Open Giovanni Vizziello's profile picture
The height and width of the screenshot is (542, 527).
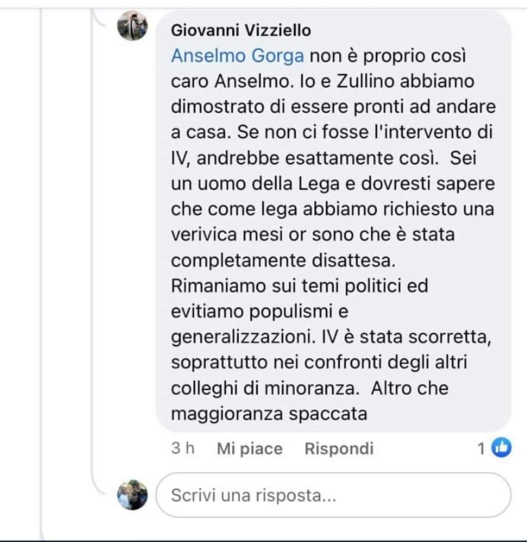click(x=132, y=25)
